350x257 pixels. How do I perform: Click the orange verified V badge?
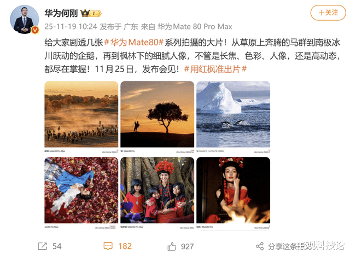pos(35,30)
